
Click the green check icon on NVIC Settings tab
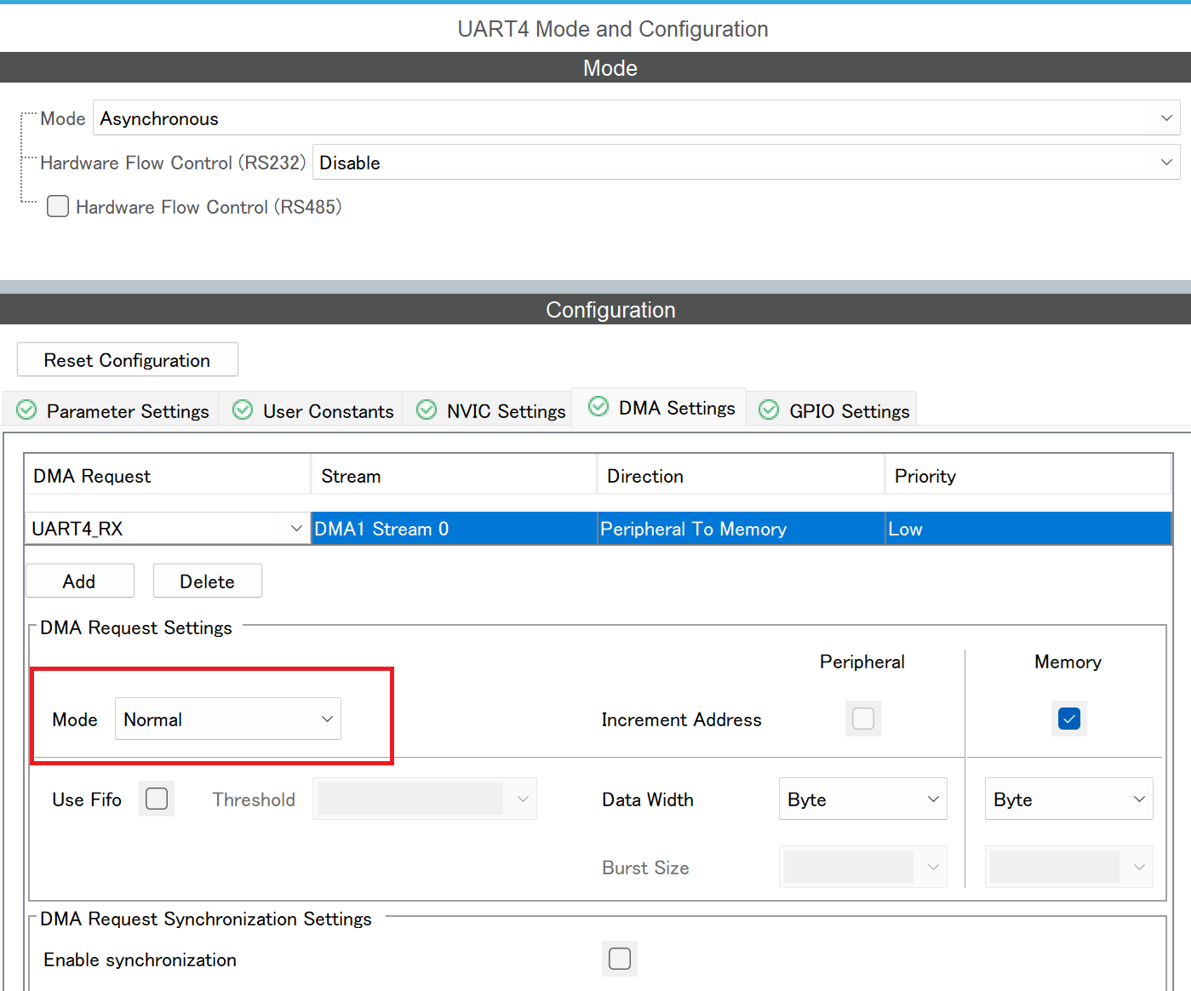(x=426, y=410)
